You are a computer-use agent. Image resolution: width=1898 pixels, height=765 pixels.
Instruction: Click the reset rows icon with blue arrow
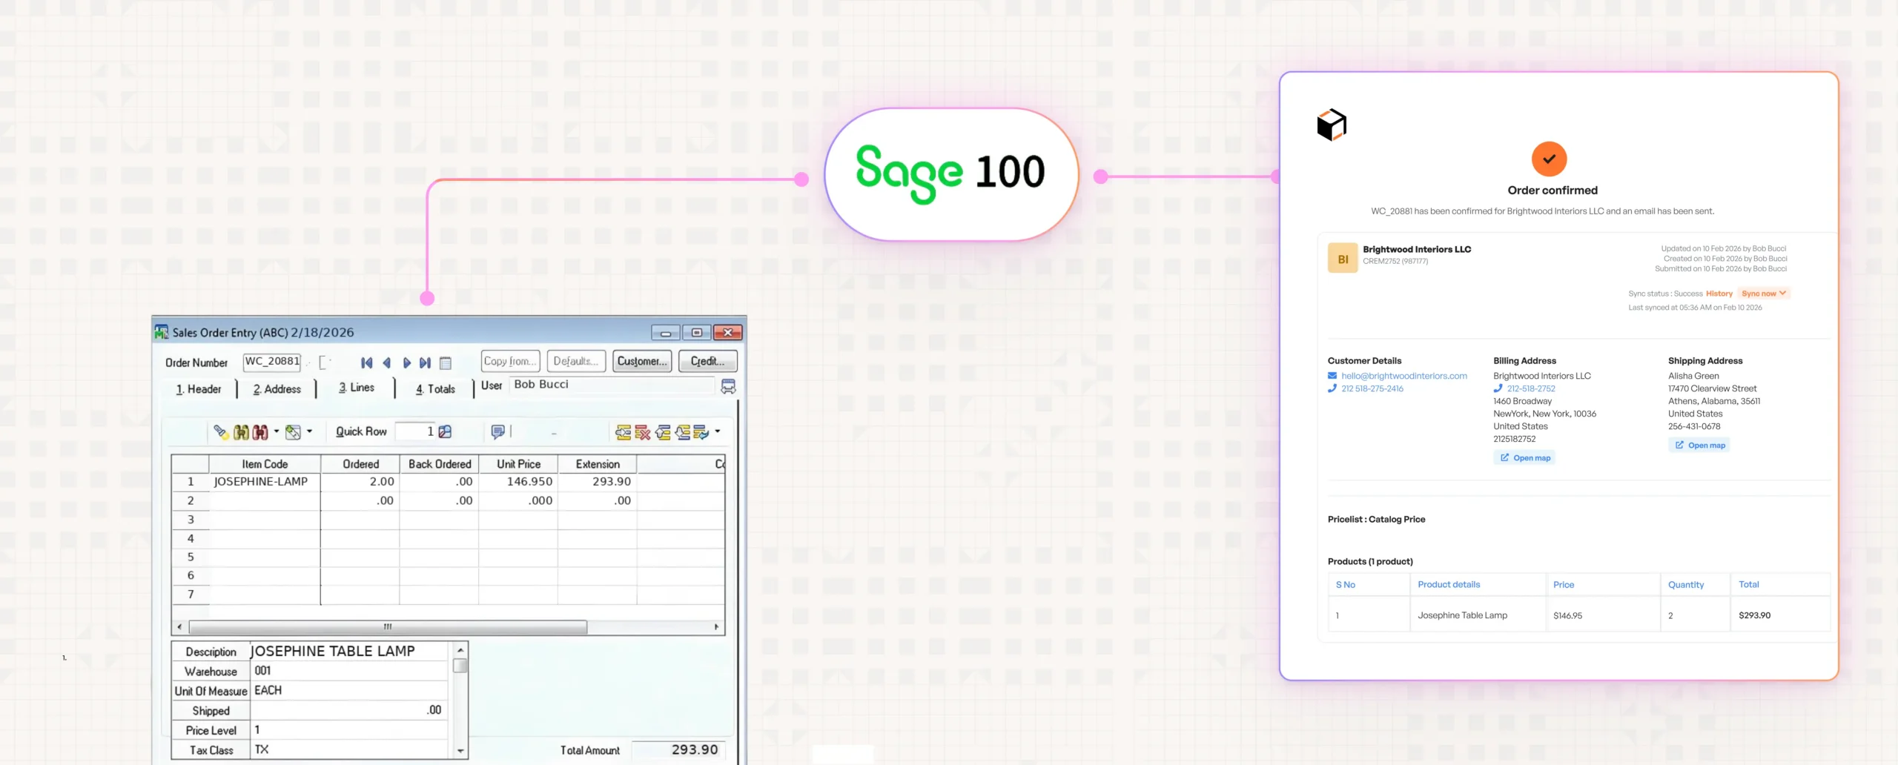click(x=701, y=432)
